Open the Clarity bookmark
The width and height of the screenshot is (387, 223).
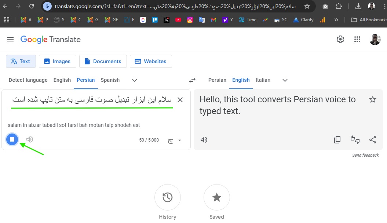pos(303,20)
